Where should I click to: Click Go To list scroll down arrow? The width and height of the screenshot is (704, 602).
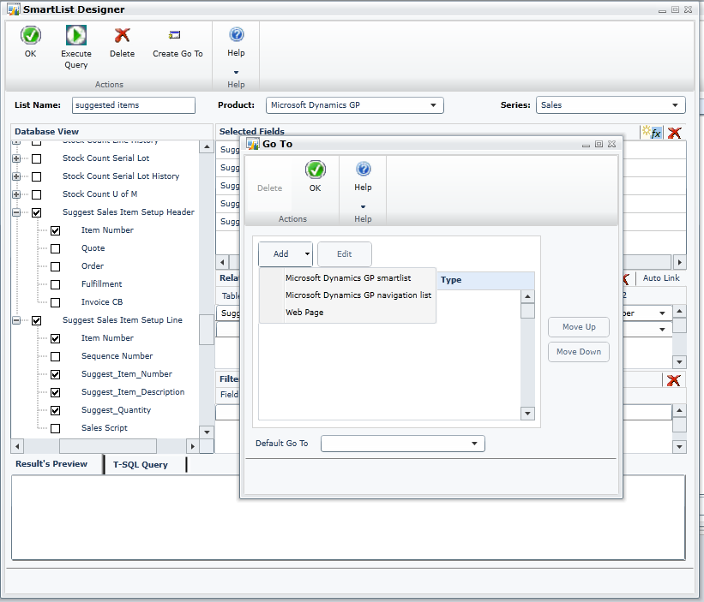(527, 414)
